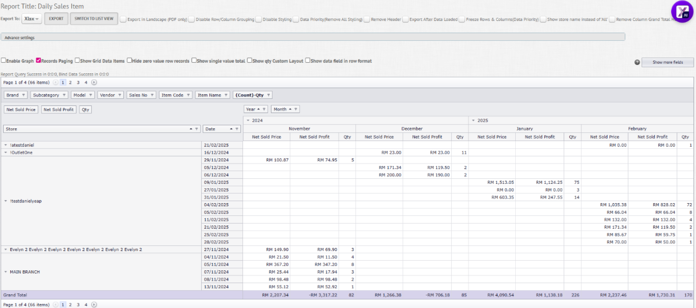
Task: Click the Item Name filter funnel icon
Action: click(226, 95)
